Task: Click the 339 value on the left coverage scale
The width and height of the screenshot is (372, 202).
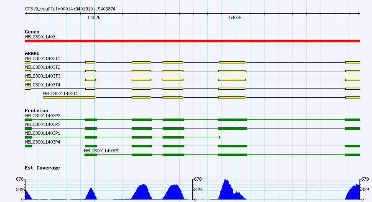Action: pos(20,189)
